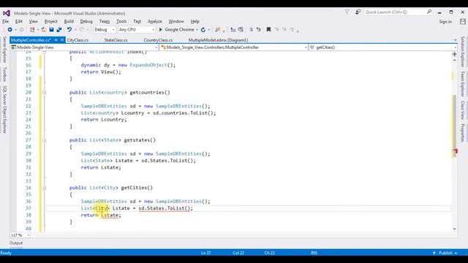The image size is (468, 263).
Task: Collapse the getcountries() method outline
Action: click(x=44, y=93)
